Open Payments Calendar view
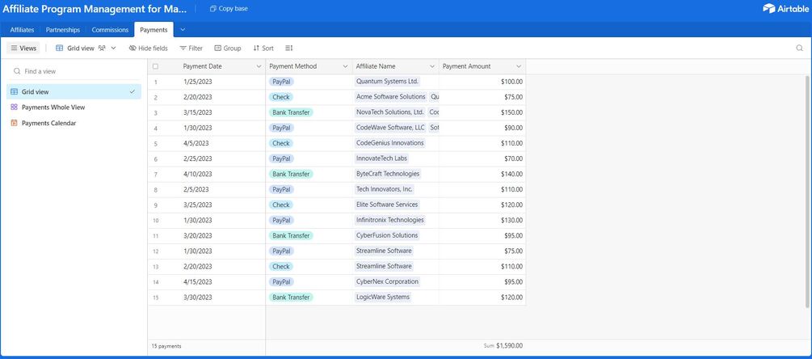 click(x=74, y=123)
